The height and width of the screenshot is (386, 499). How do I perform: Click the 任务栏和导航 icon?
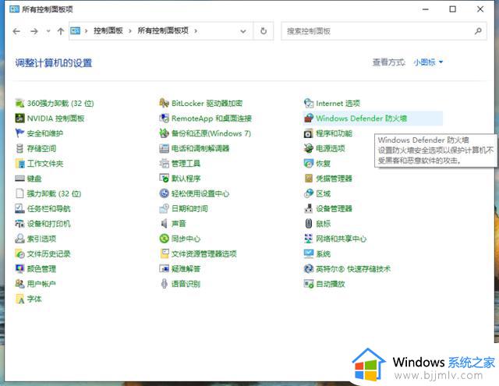pyautogui.click(x=19, y=208)
